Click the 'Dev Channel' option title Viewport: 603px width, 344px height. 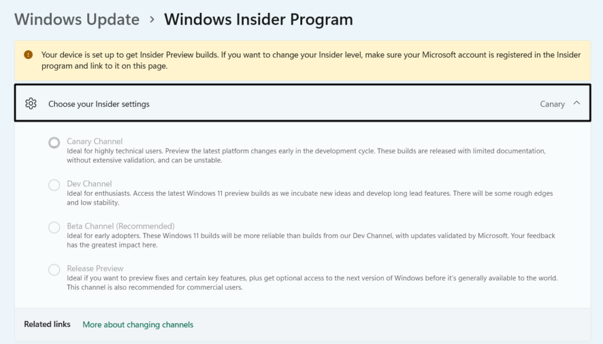tap(90, 183)
